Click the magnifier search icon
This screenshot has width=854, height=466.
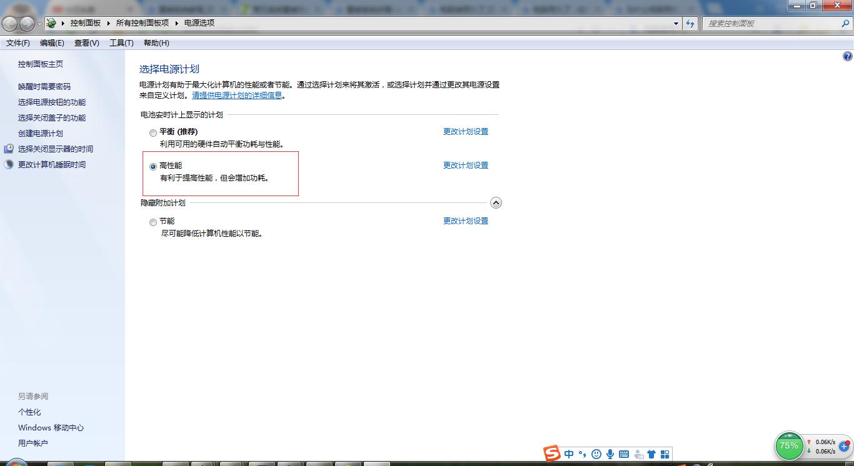(x=846, y=23)
